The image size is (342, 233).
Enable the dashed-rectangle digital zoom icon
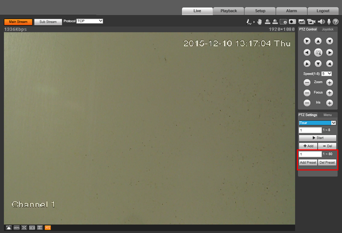pyautogui.click(x=283, y=22)
